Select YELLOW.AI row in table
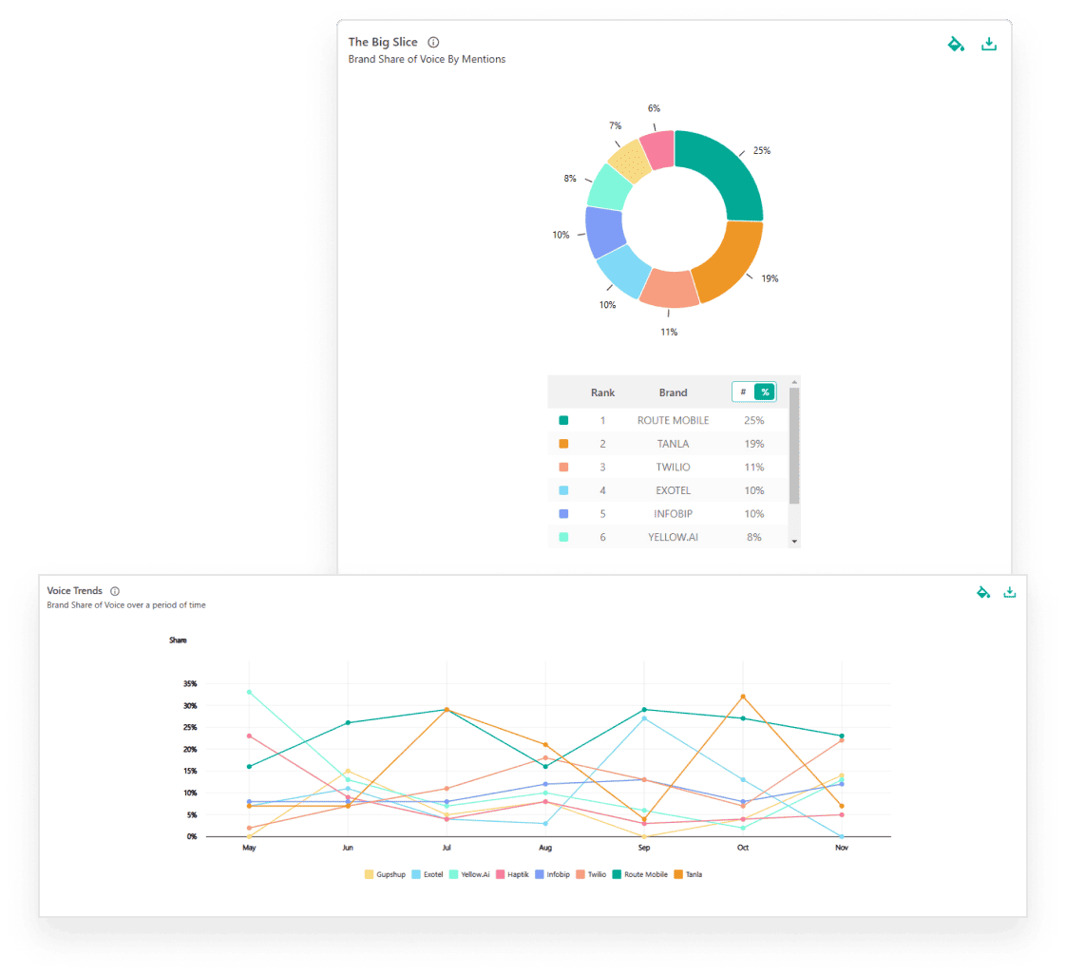Image resolution: width=1066 pixels, height=975 pixels. click(x=668, y=537)
